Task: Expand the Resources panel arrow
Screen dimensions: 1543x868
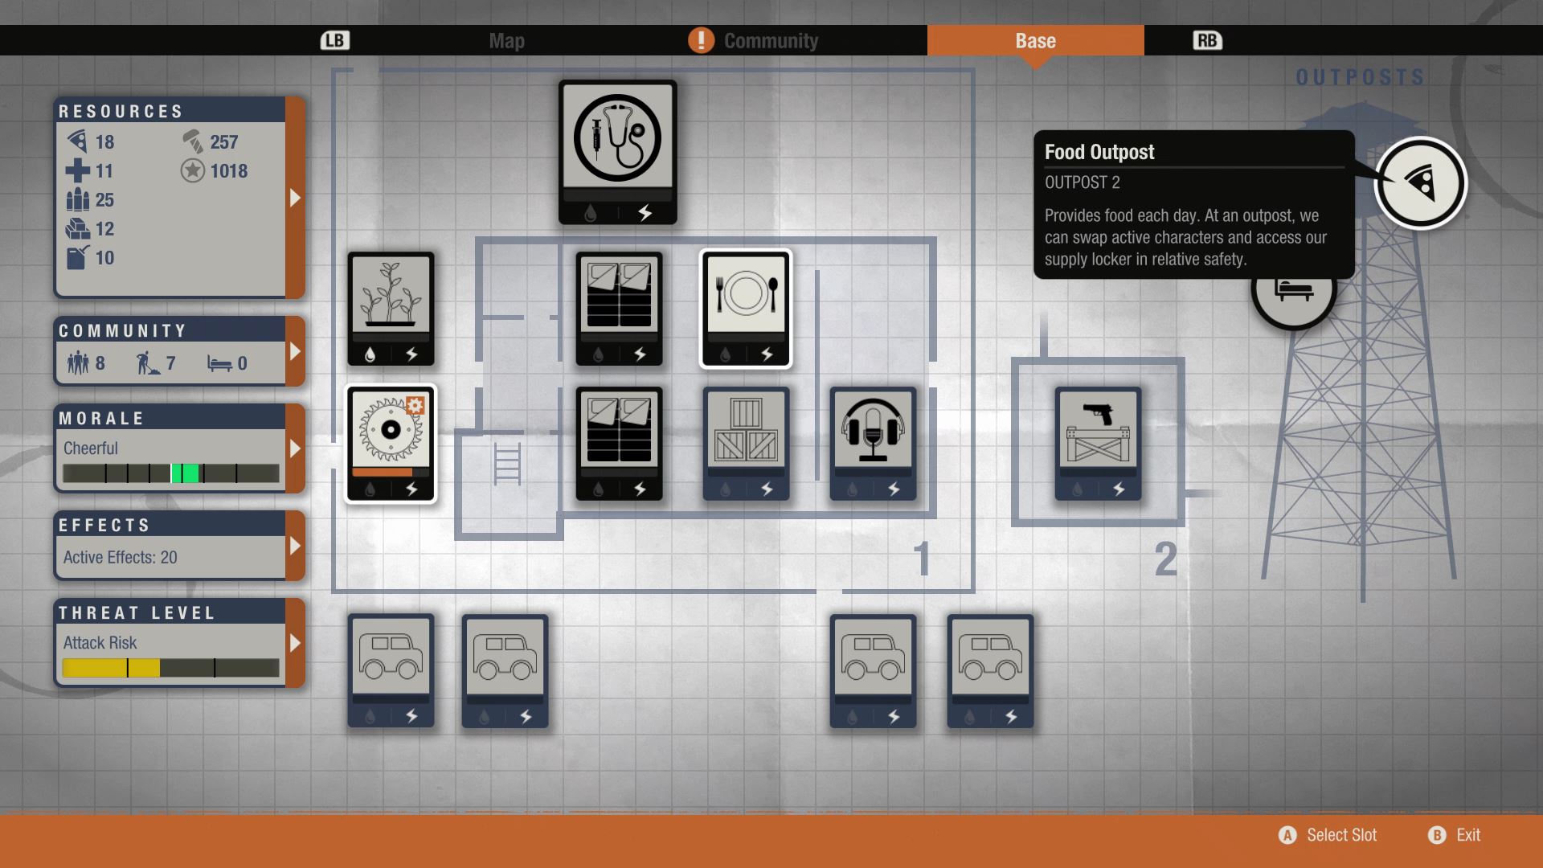Action: (295, 198)
